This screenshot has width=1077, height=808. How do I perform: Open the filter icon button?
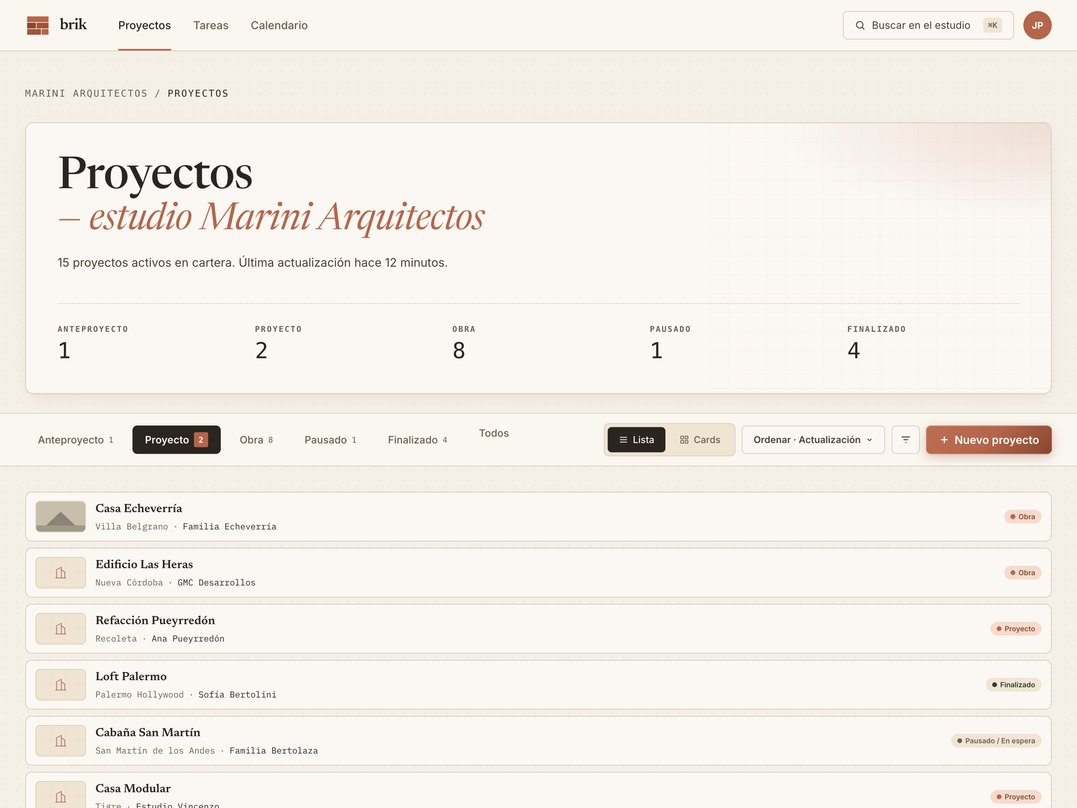tap(905, 440)
